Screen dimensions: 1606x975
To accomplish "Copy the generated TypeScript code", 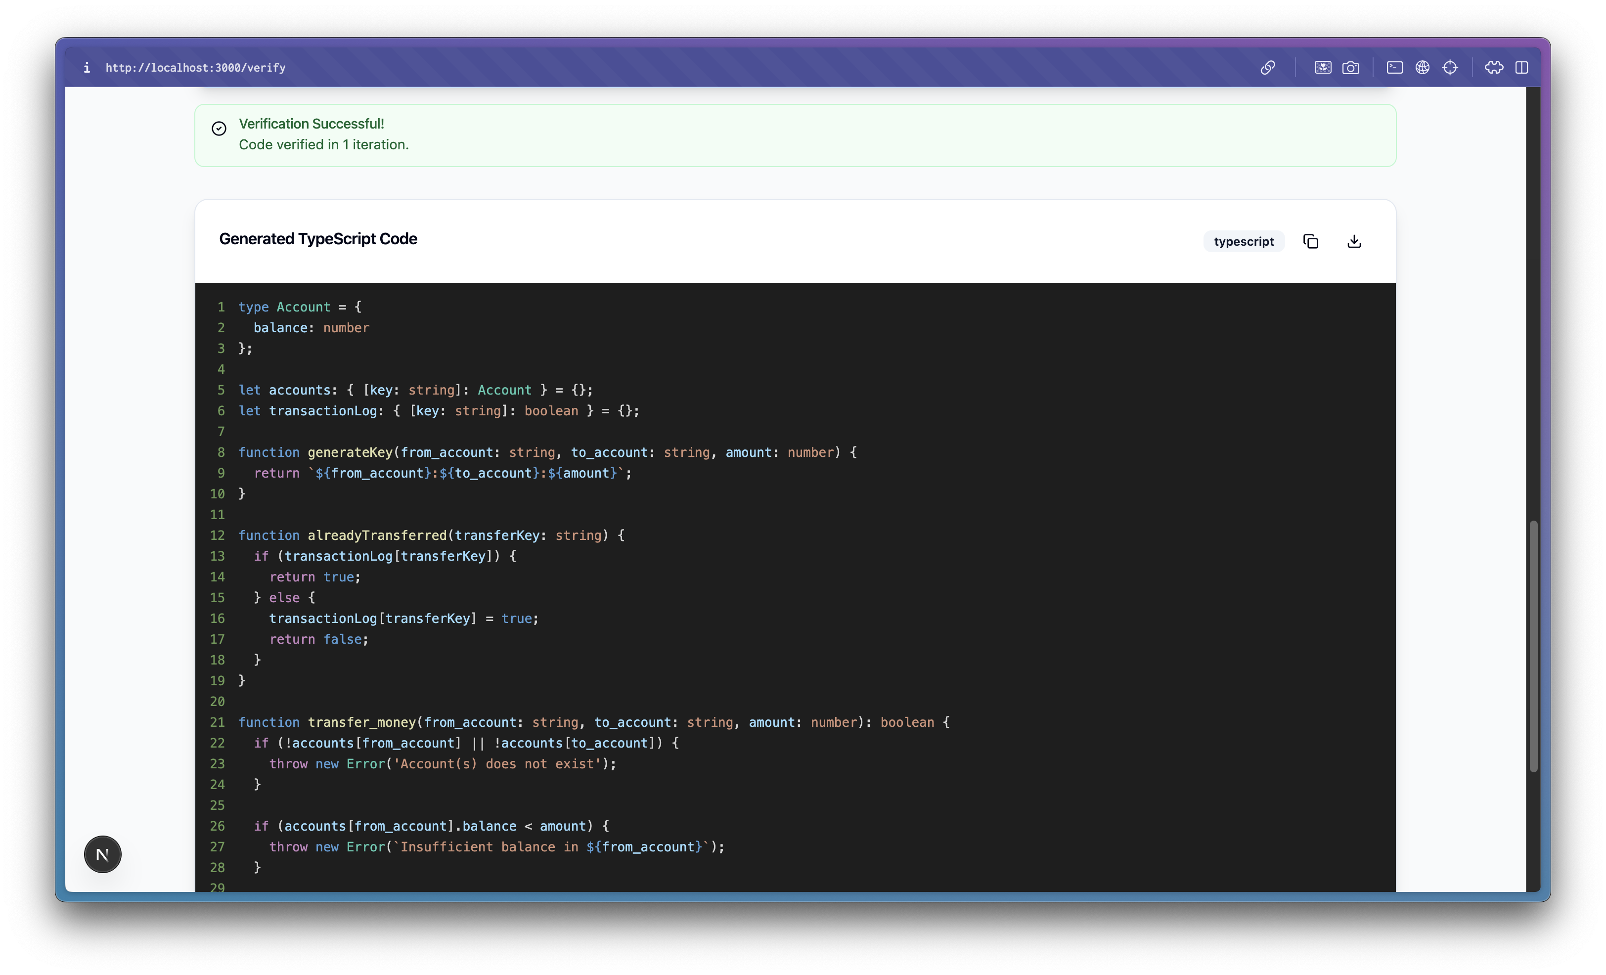I will pyautogui.click(x=1310, y=241).
